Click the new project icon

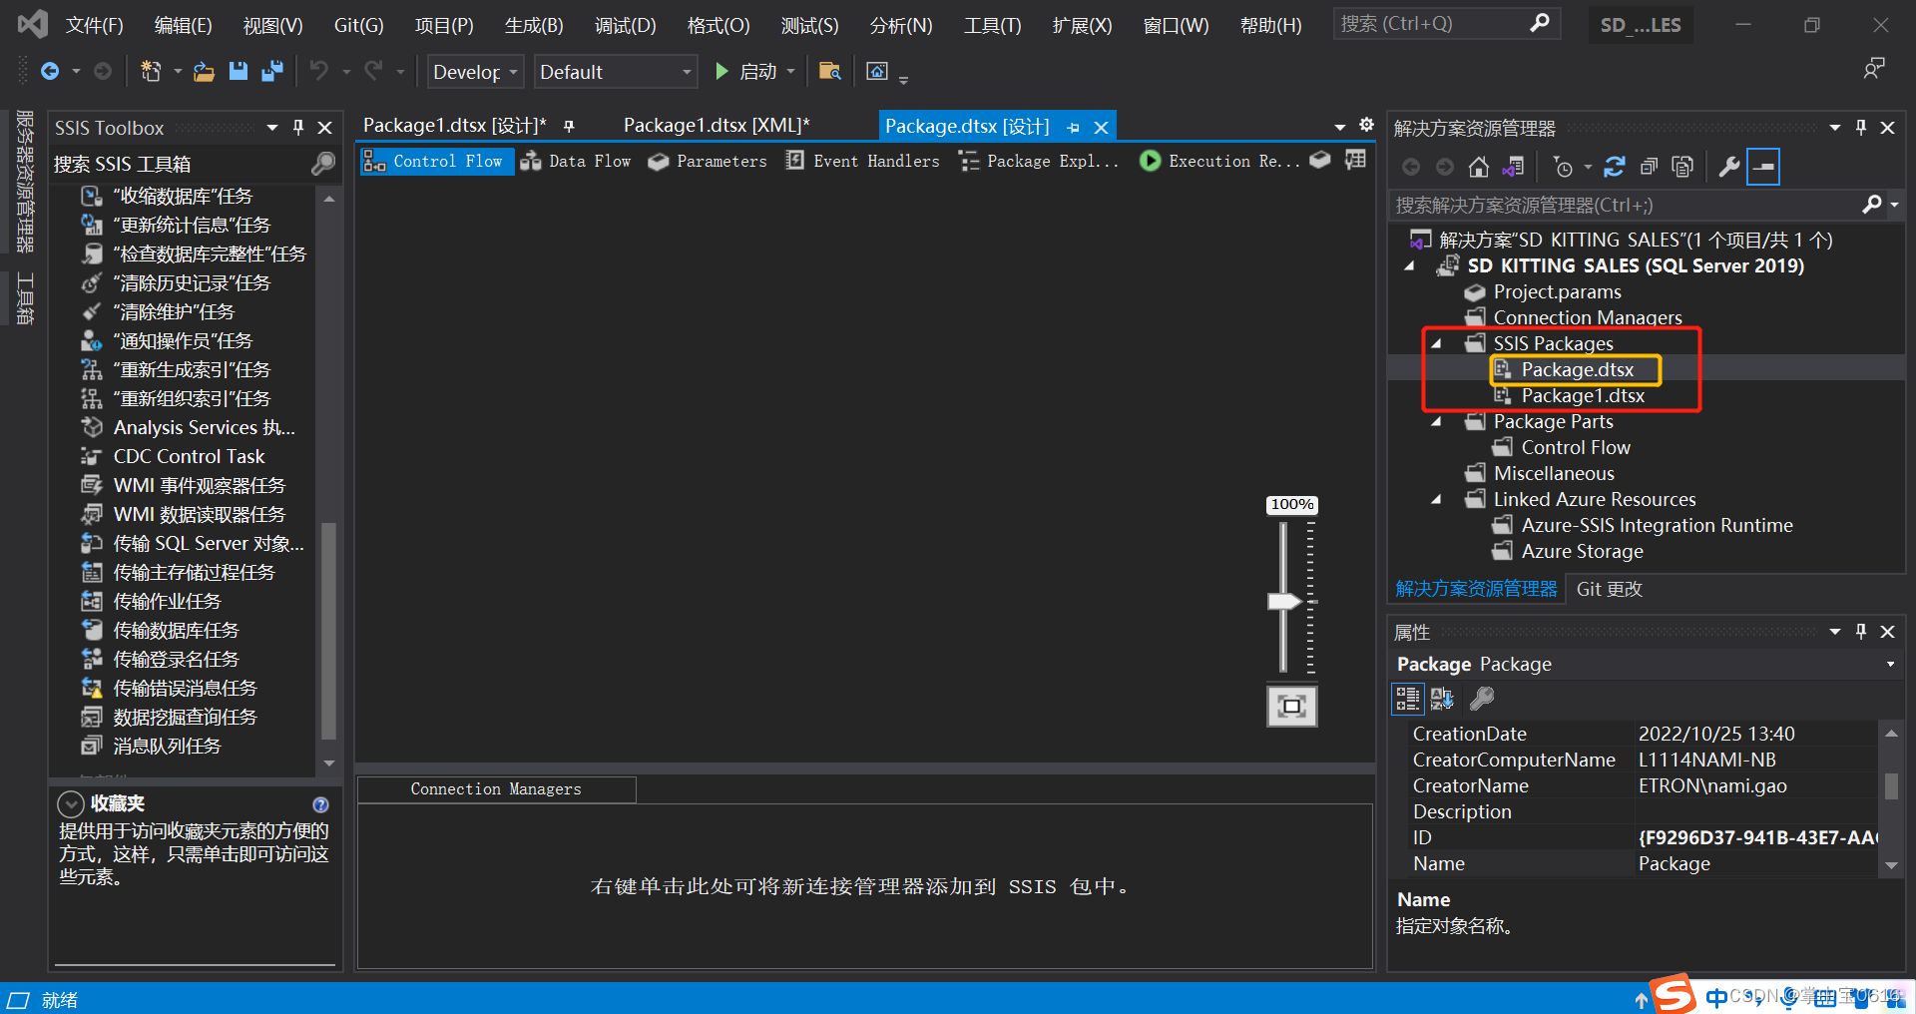point(151,72)
